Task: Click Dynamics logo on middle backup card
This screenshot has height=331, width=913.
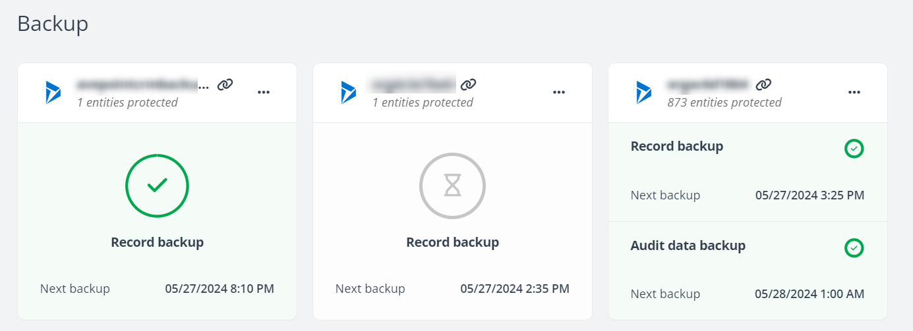Action: click(x=349, y=92)
